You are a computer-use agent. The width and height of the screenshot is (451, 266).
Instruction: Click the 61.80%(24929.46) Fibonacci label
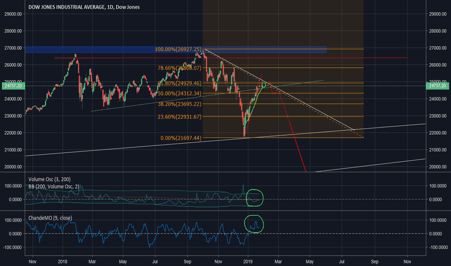(x=180, y=83)
